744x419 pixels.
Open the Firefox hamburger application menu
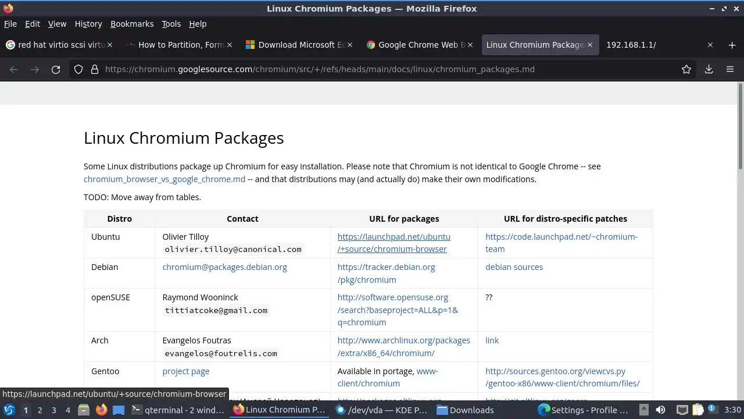[730, 69]
